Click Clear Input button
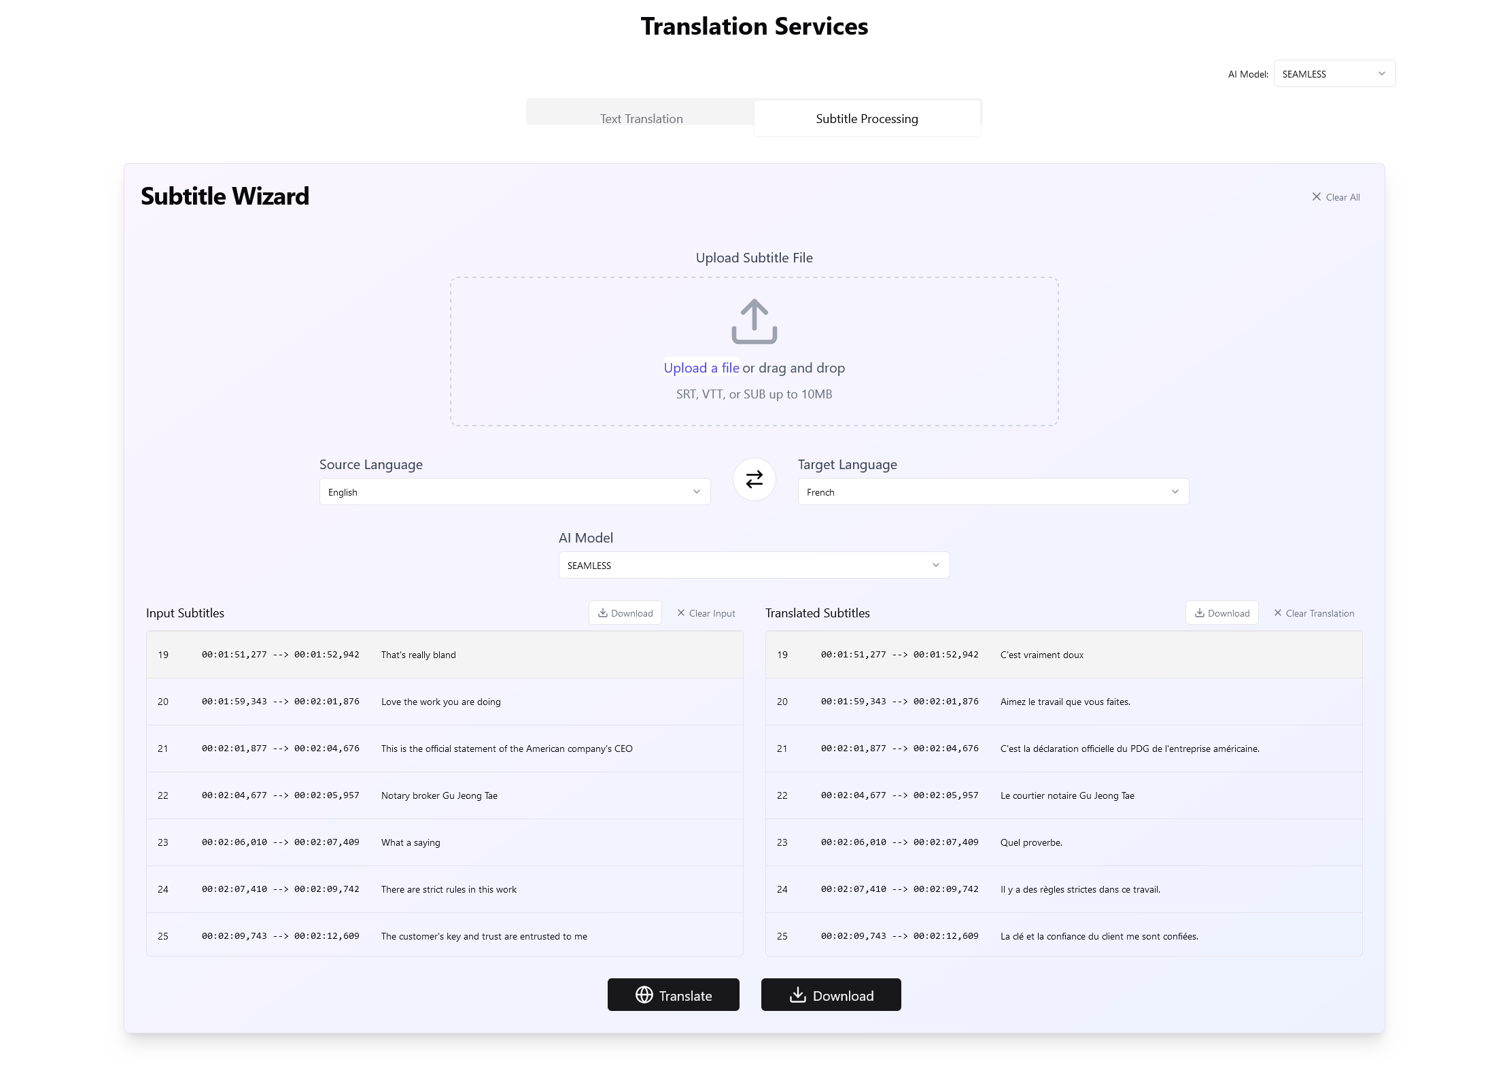The height and width of the screenshot is (1066, 1509). 706,613
